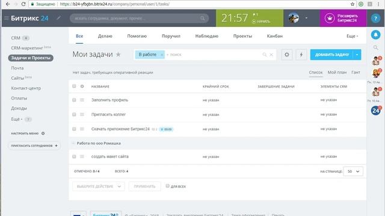Click the Применить button

pyautogui.click(x=144, y=187)
